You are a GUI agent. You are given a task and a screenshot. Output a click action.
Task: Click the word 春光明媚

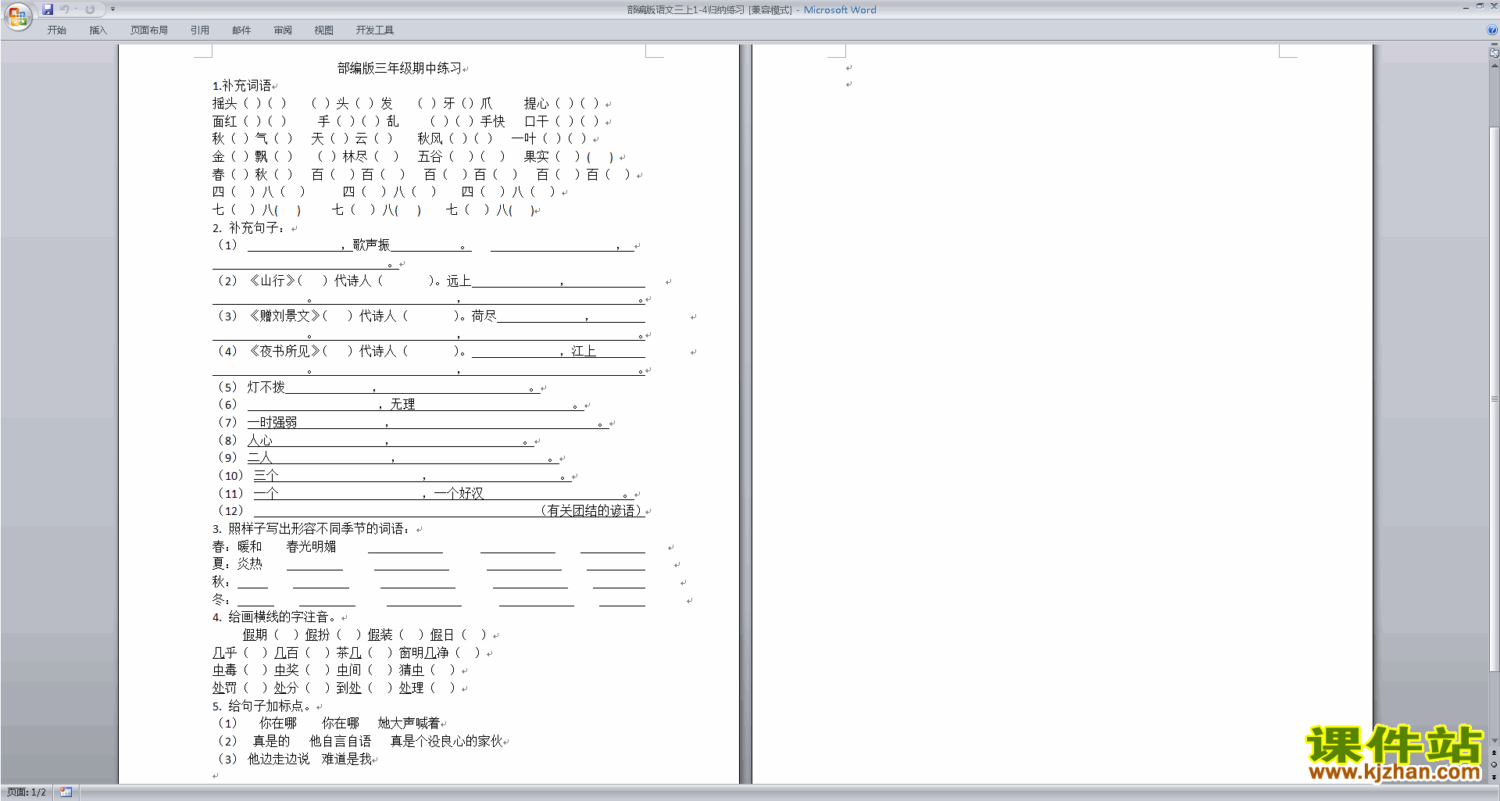(x=311, y=546)
